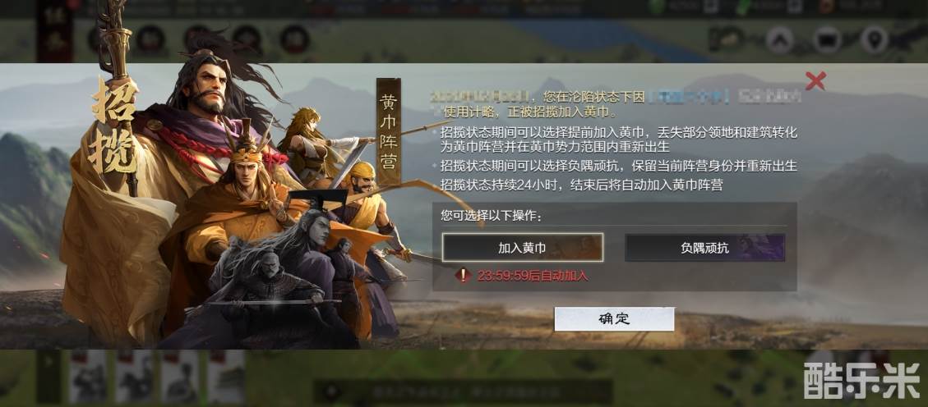Viewport: 928px width, 407px height.
Task: Select the first troop card thumbnail
Action: 88,377
